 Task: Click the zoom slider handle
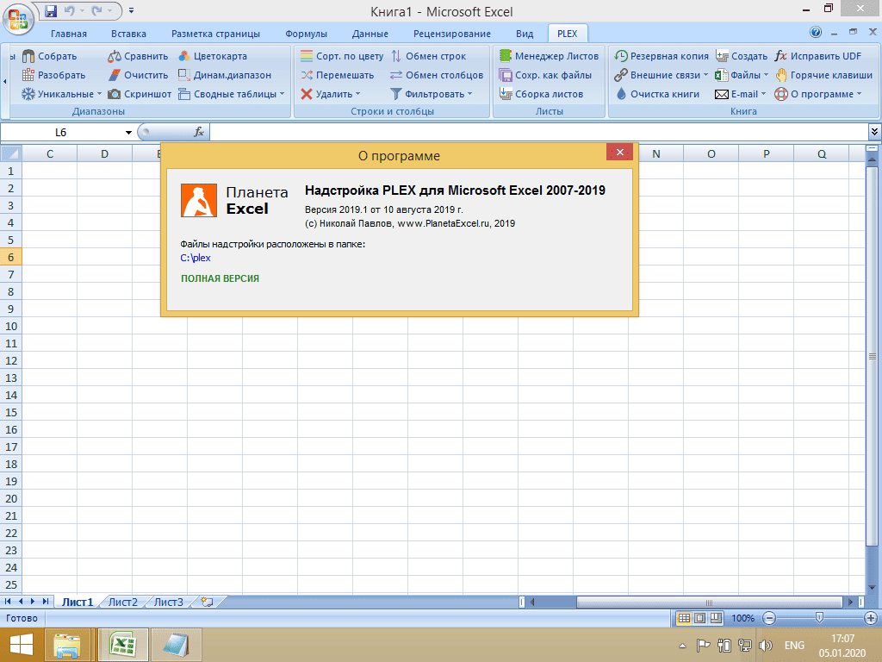[820, 618]
